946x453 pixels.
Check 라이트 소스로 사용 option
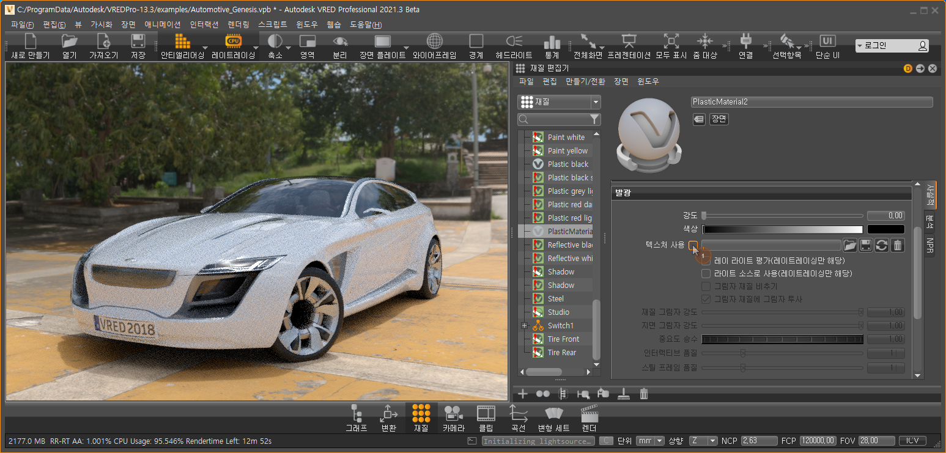point(706,273)
